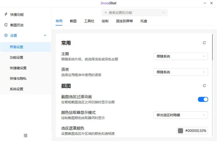Viewport: 217px width, 141px height.
Task: Open the 语言 dropdown
Action: 181,72
